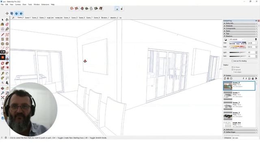Select the Rotate tool

click(2, 63)
